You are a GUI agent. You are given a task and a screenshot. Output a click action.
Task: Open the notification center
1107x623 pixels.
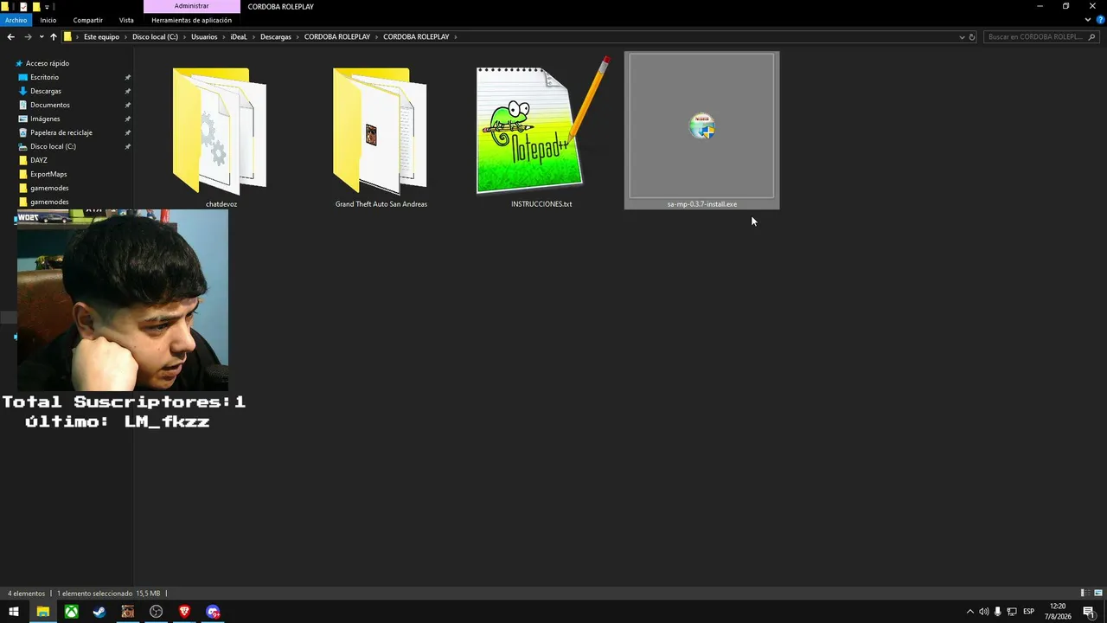1090,612
